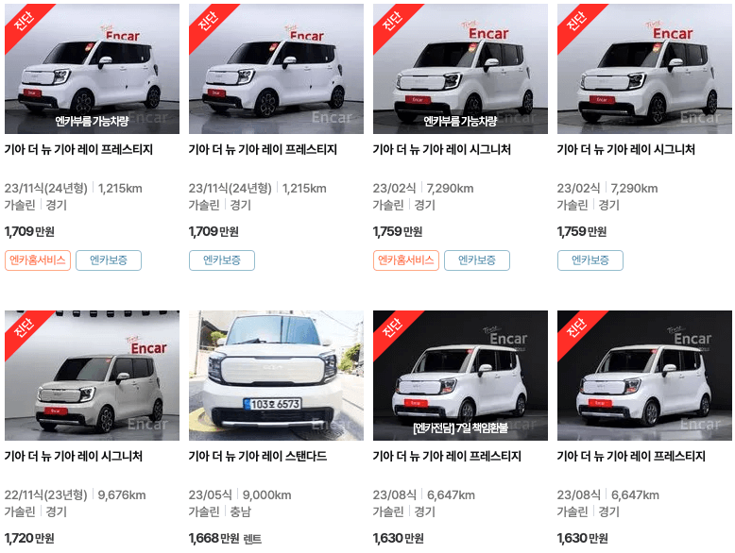Click 엔카보증 badge under second 1,709만원 listing

pyautogui.click(x=222, y=260)
